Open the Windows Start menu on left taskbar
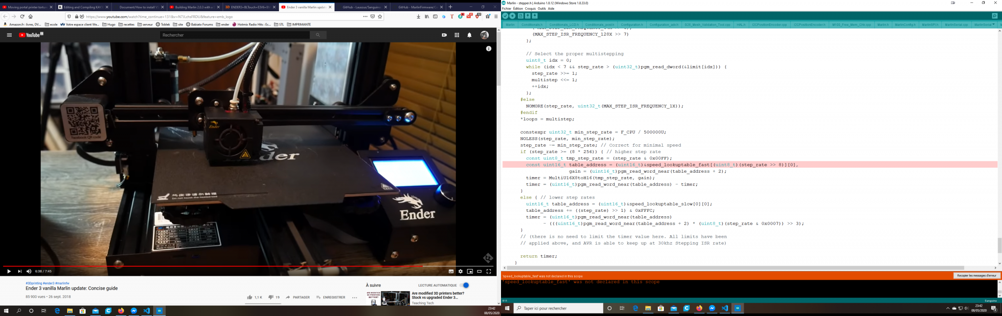Viewport: 1002px width, 316px height. [x=6, y=311]
